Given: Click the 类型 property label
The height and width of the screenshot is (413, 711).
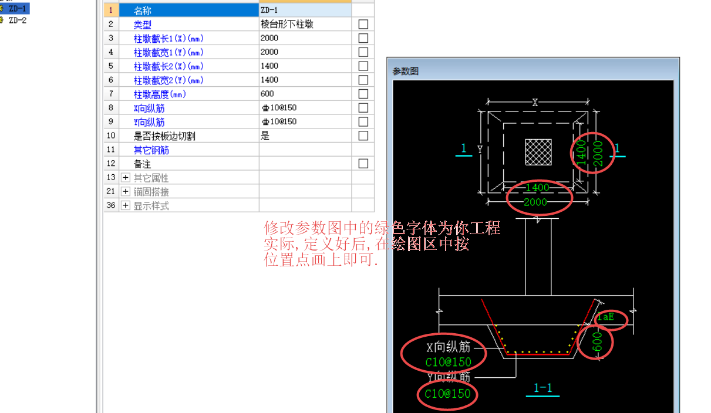Looking at the screenshot, I should [142, 25].
